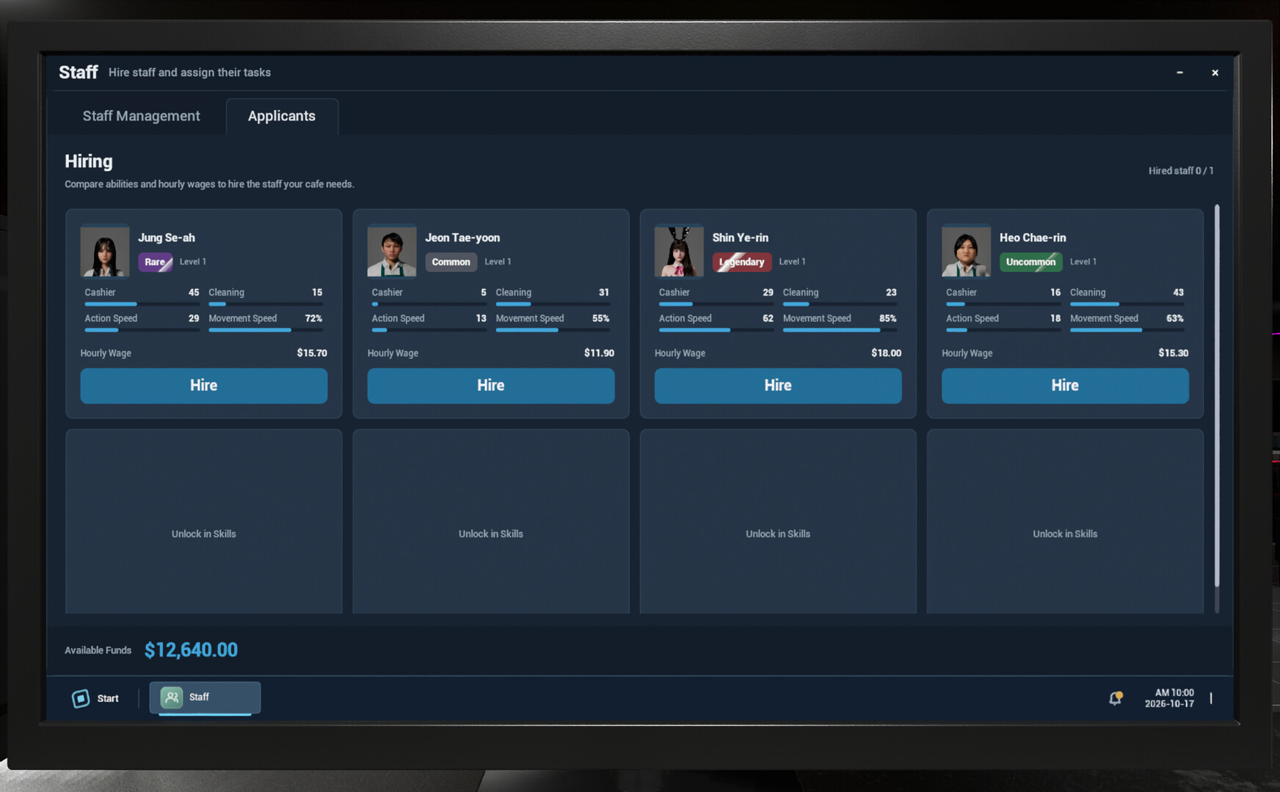Screen dimensions: 1280x792
Task: Click locked slot under Jung Se-ah card
Action: click(204, 521)
